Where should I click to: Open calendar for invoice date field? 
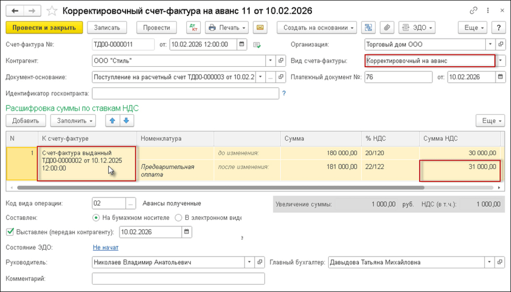[242, 45]
